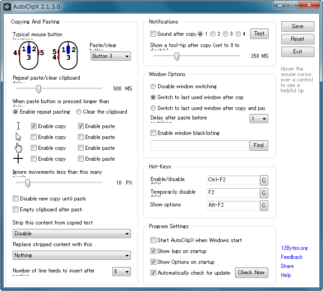Click the ignore movements pixel slider thumb
Viewport: 323px width, 291px height.
point(28,183)
